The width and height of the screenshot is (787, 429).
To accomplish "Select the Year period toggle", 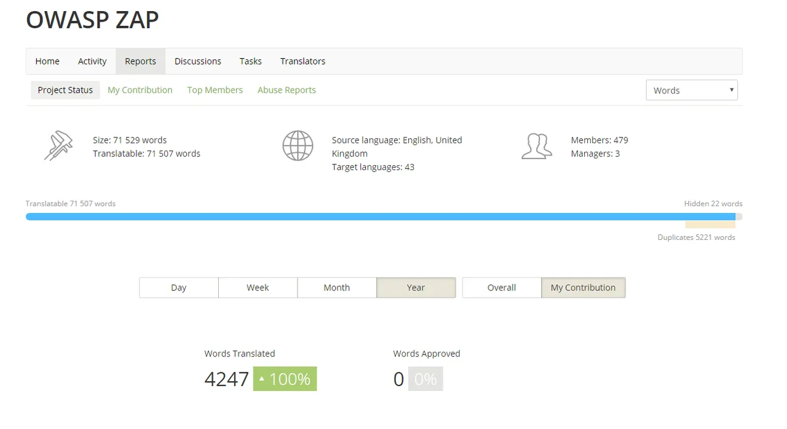I will (416, 287).
